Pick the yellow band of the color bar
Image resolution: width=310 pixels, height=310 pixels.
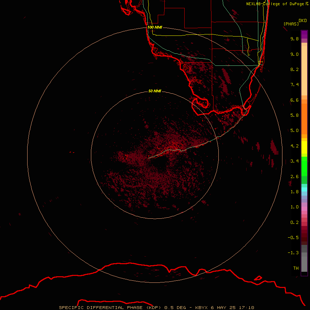(x=304, y=147)
